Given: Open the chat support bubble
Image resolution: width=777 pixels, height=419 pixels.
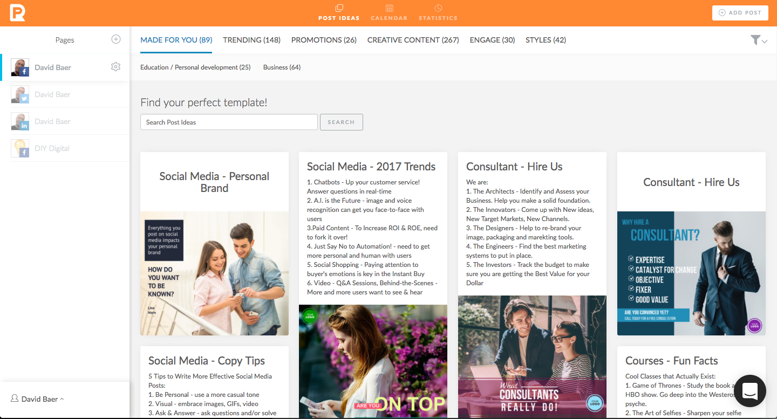Looking at the screenshot, I should pyautogui.click(x=750, y=390).
